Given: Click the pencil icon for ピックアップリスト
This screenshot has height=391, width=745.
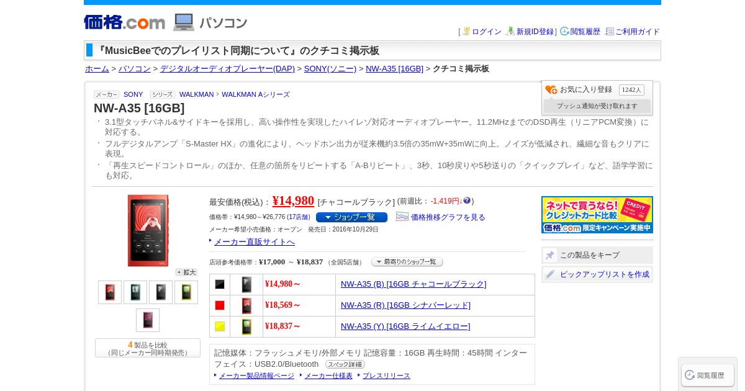Looking at the screenshot, I should [550, 274].
